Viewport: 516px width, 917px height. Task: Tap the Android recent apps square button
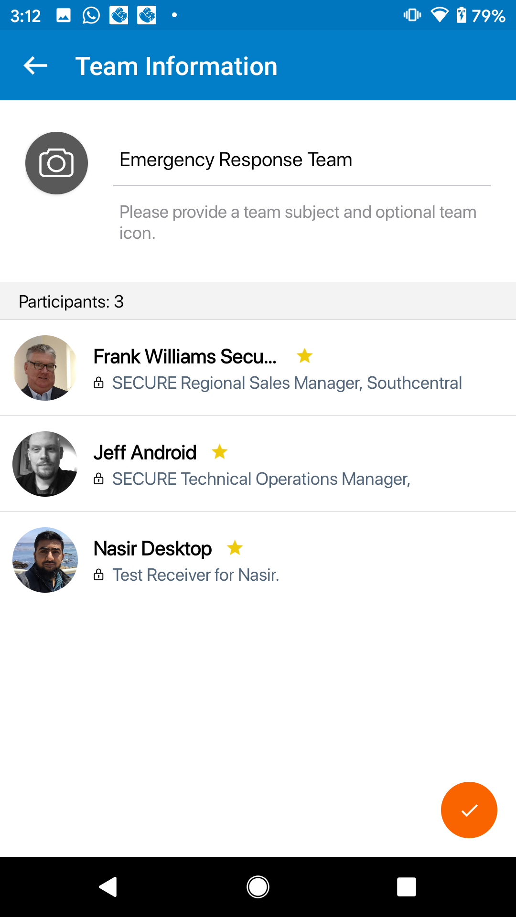(407, 887)
